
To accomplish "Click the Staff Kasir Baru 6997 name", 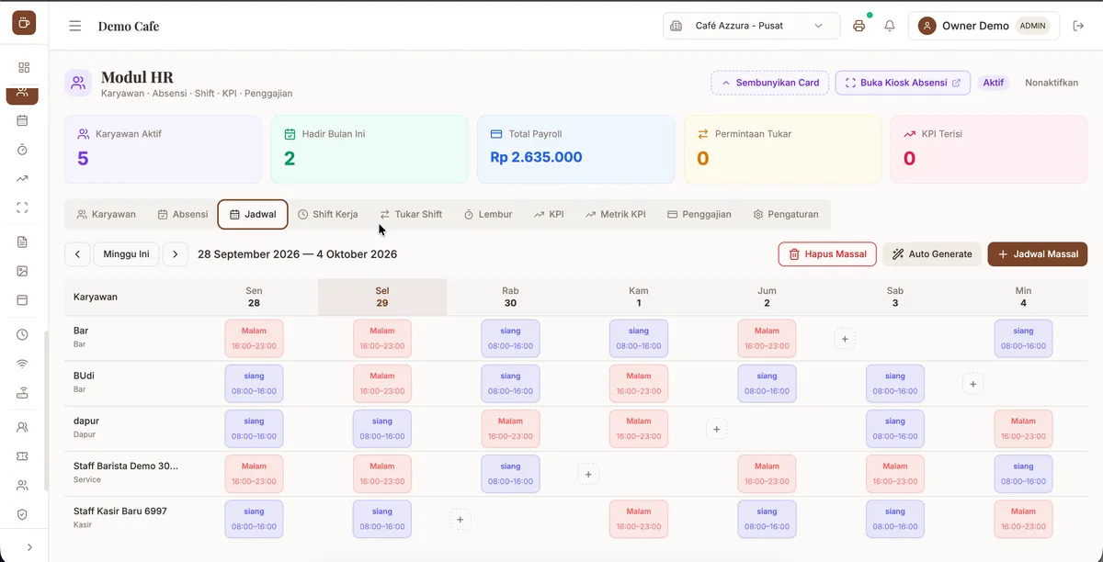I will 120,511.
